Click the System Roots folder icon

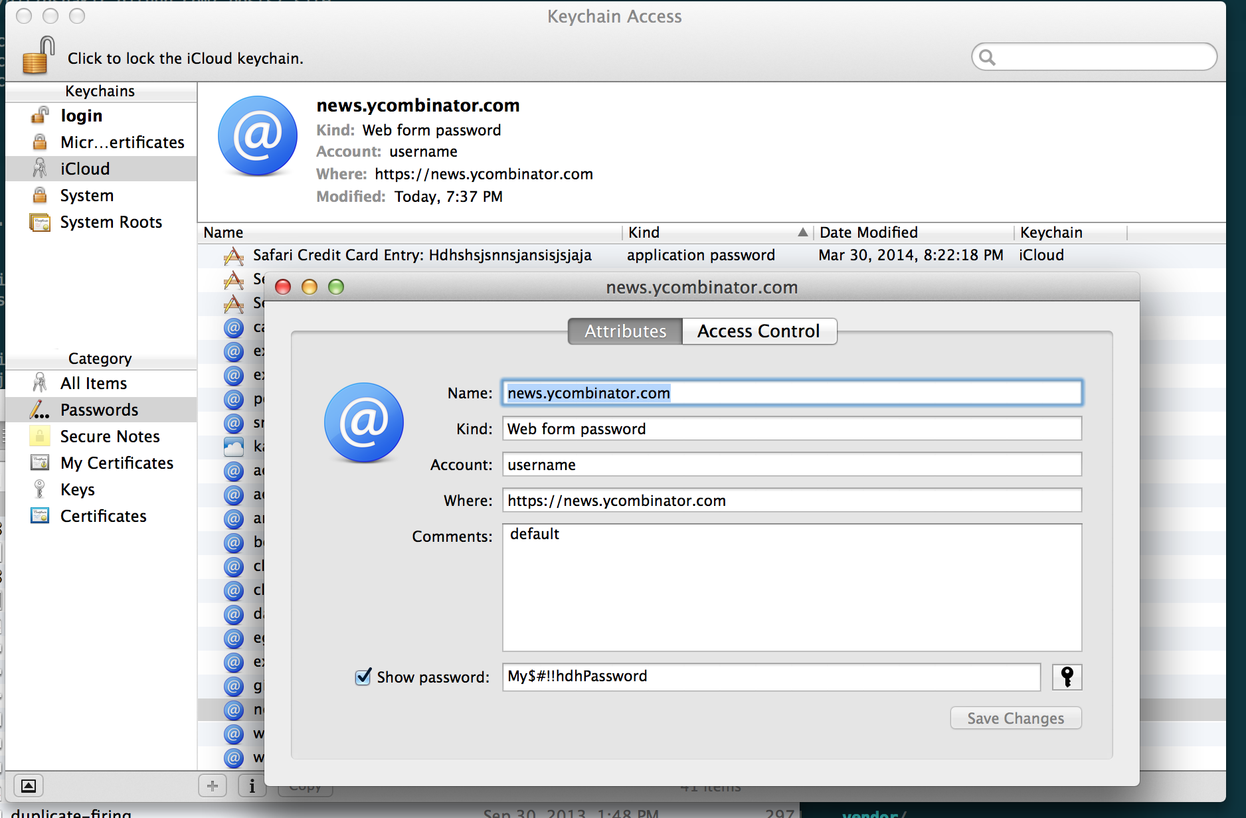click(40, 222)
